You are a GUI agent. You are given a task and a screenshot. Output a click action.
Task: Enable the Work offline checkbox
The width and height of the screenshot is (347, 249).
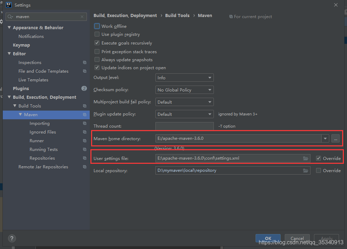pyautogui.click(x=97, y=26)
